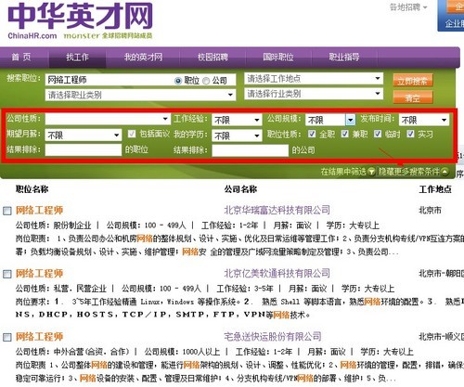Select the 职位 radio button
Viewport: 464px width, 387px height.
coord(178,81)
